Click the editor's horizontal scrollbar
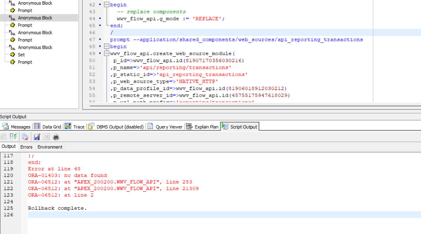Viewport: 421px width, 234px height. (x=230, y=106)
